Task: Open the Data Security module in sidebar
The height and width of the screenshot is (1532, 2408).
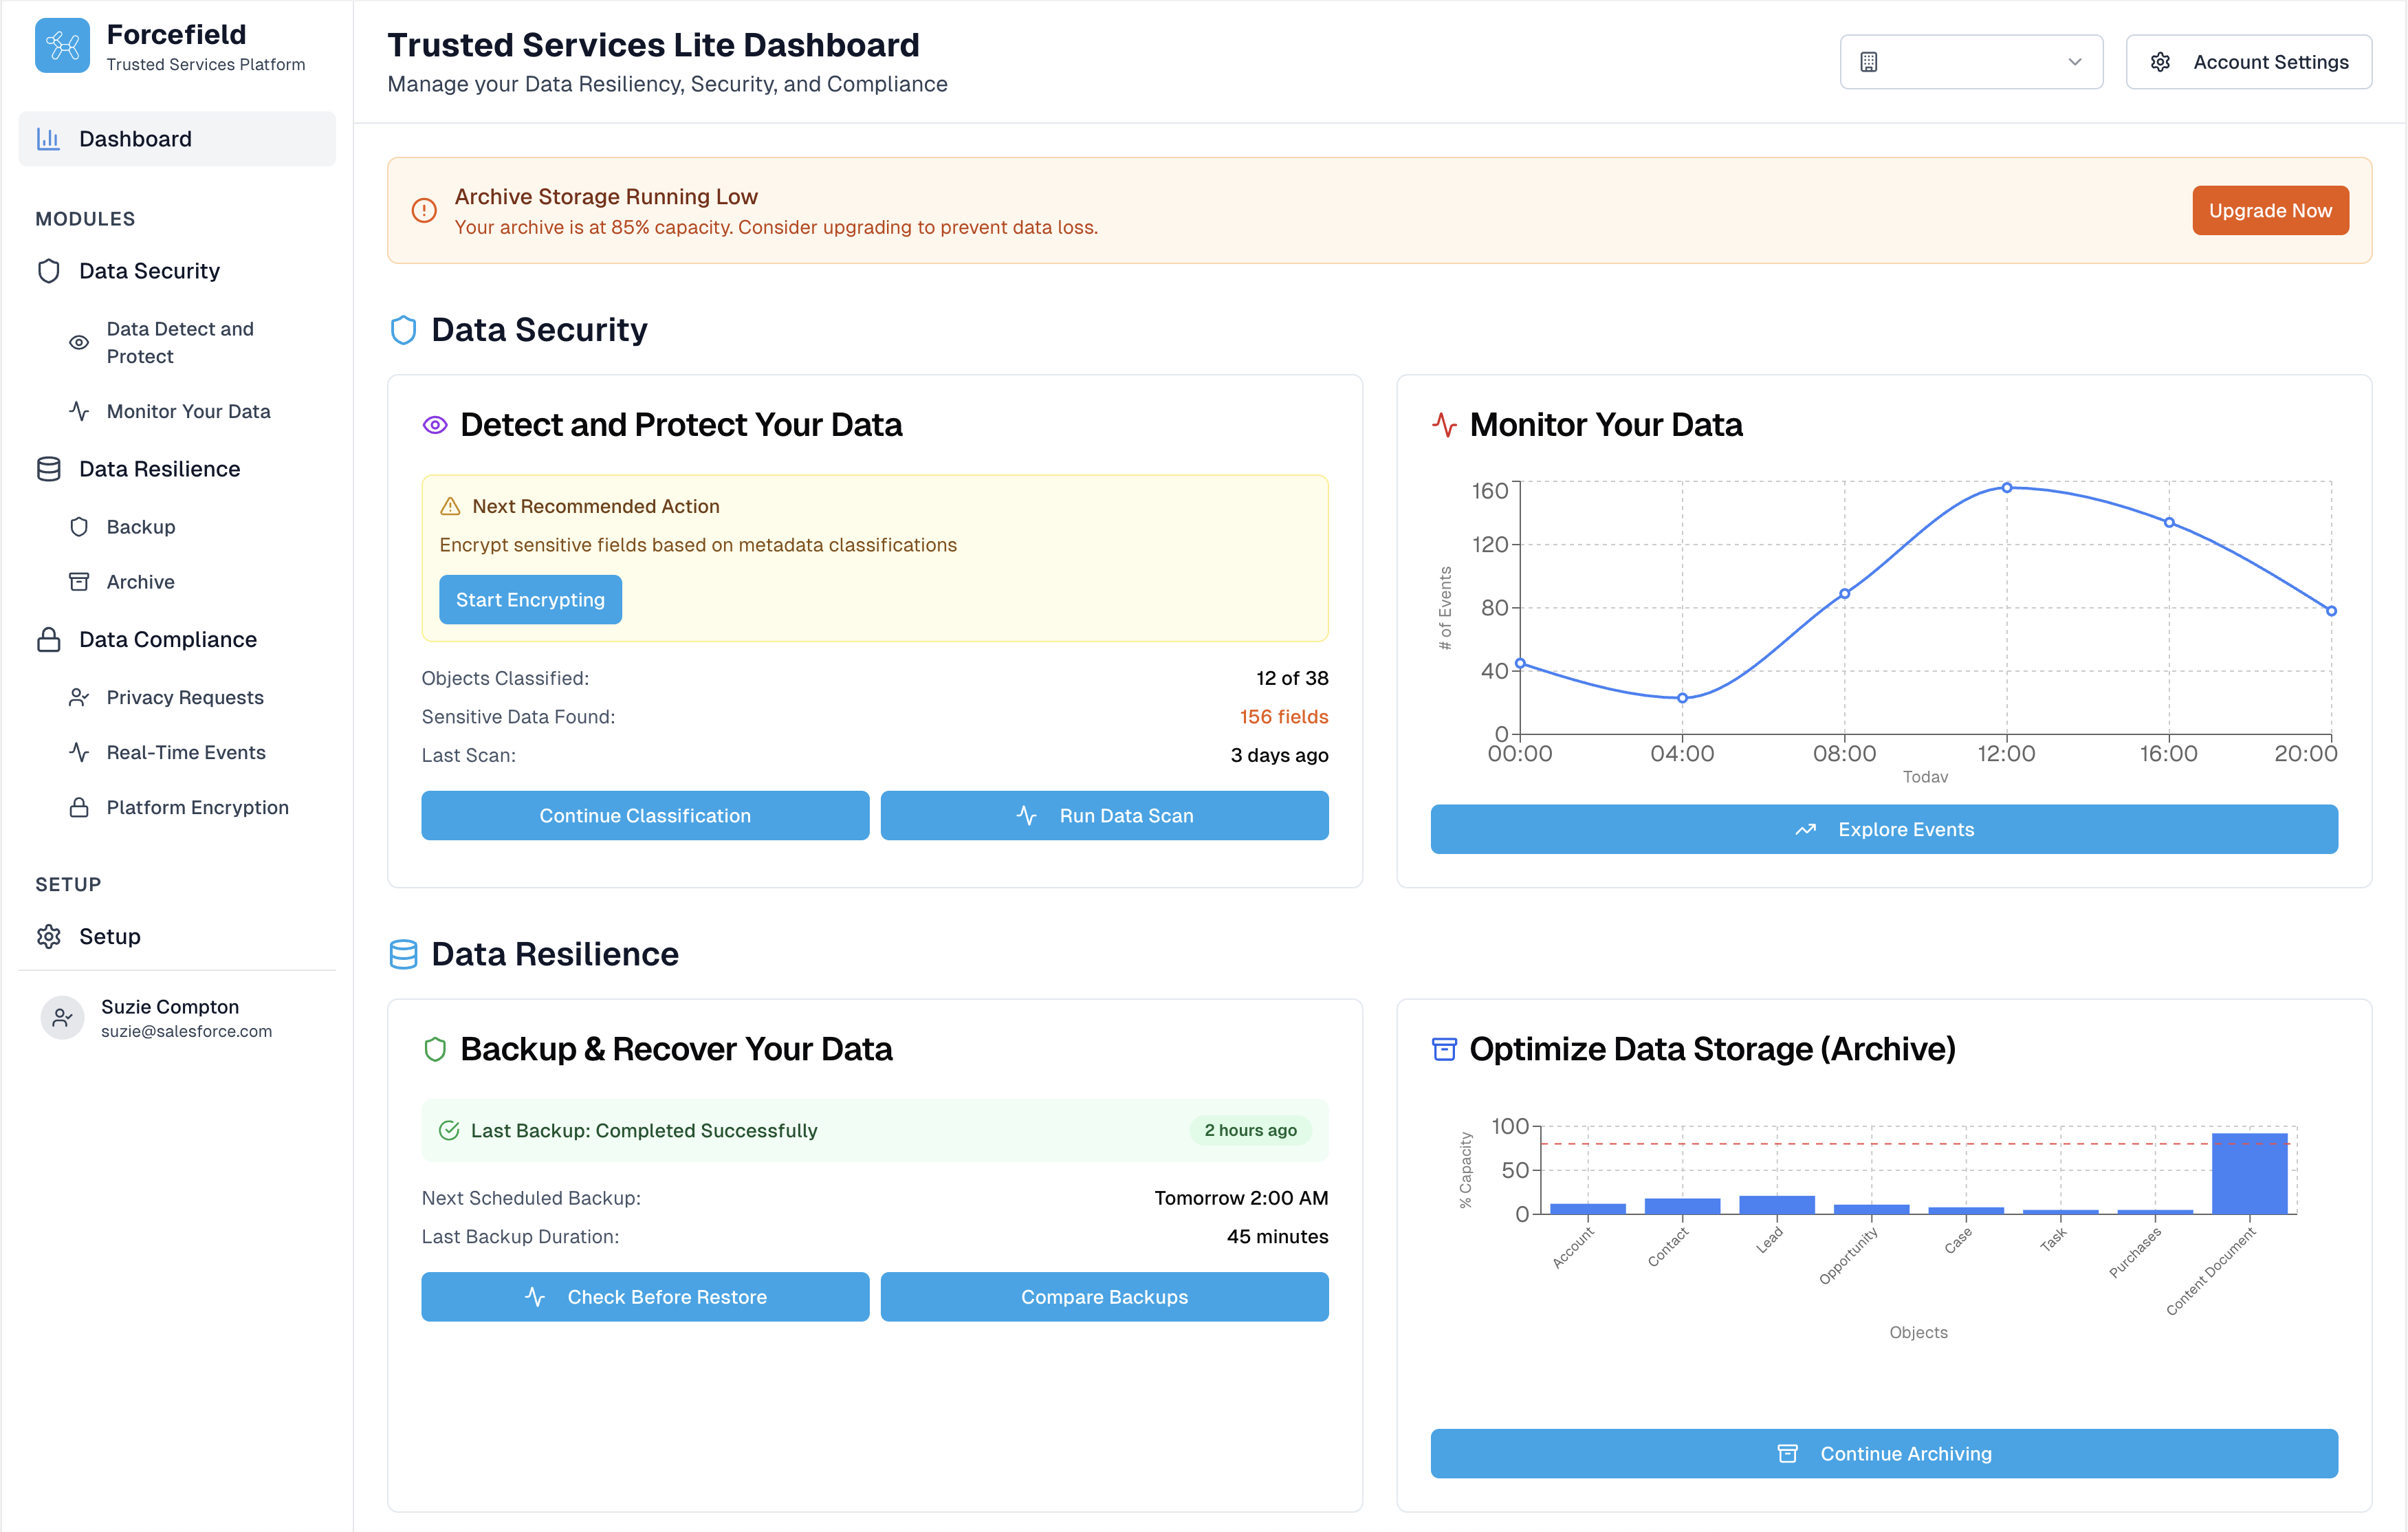Action: 148,270
